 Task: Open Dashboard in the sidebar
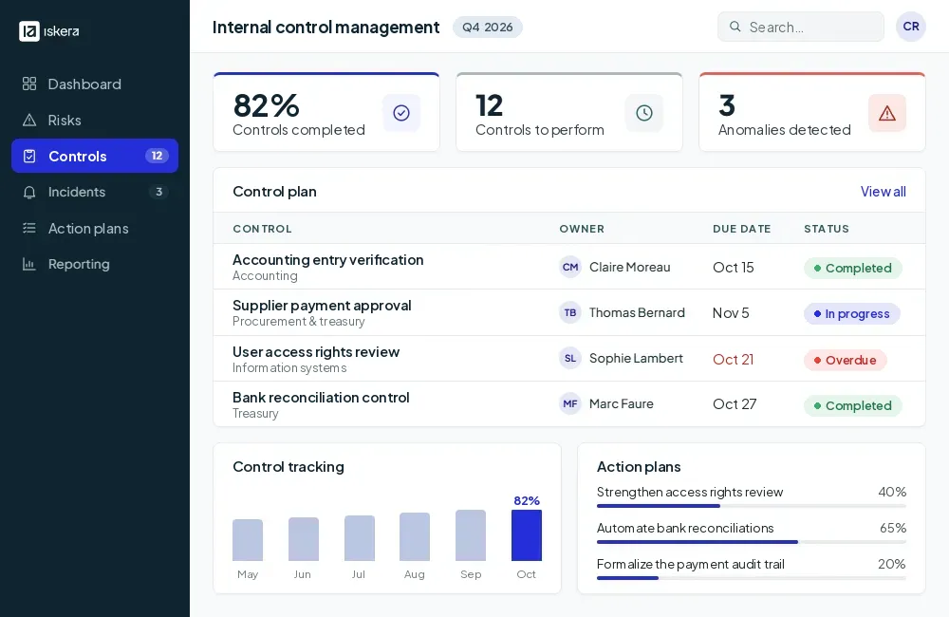(95, 84)
